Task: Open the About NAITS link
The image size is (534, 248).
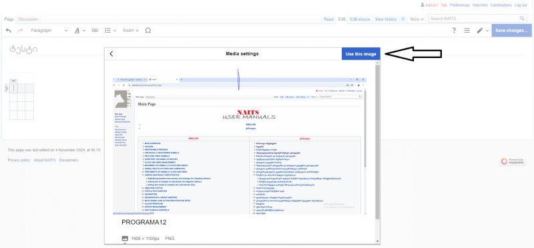Action: coord(45,160)
